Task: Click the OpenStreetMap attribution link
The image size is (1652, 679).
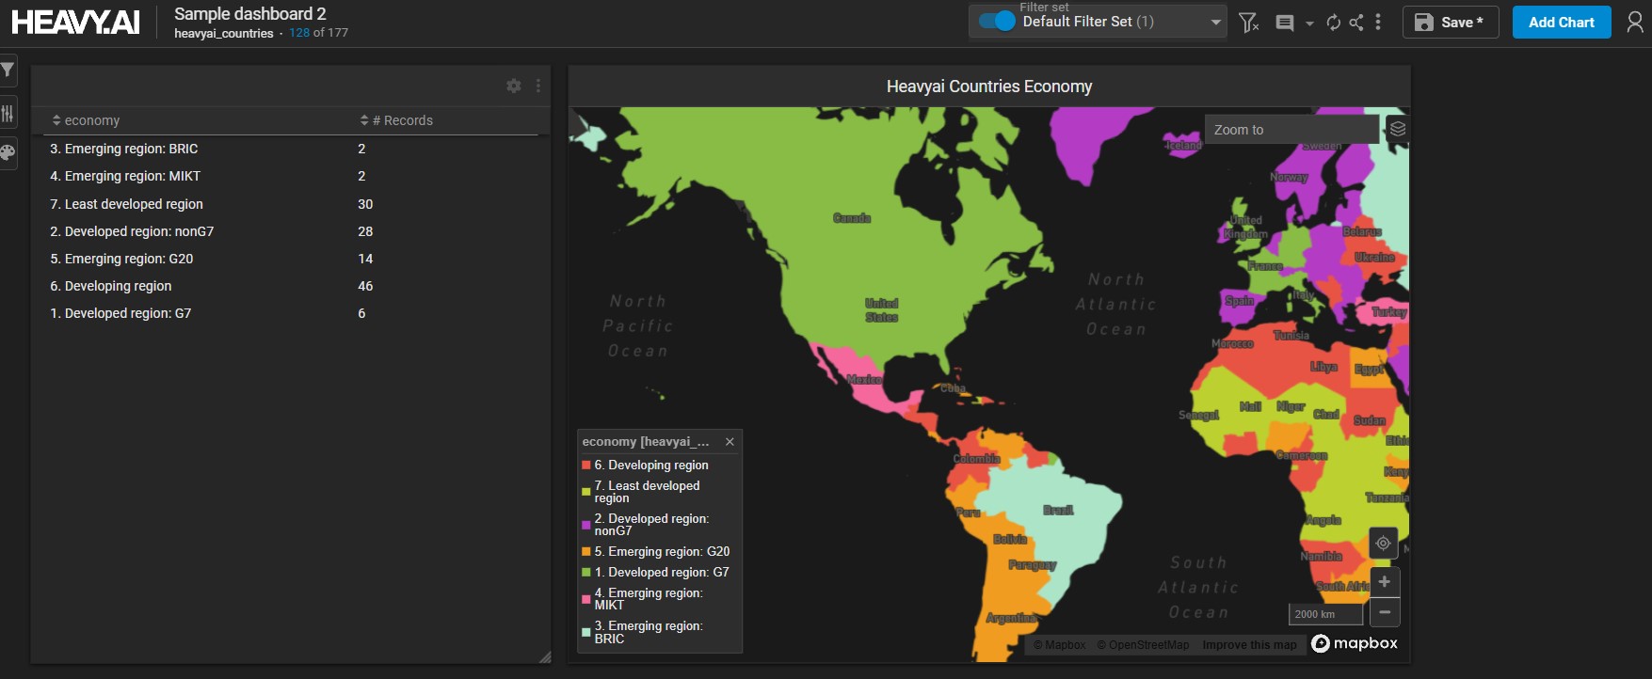Action: pos(1143,645)
